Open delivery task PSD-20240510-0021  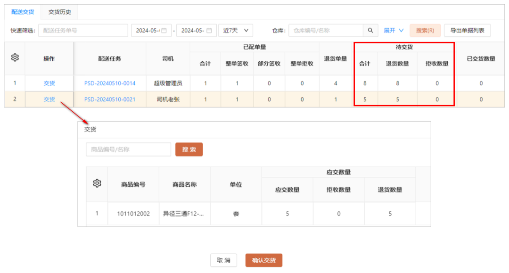click(x=110, y=99)
